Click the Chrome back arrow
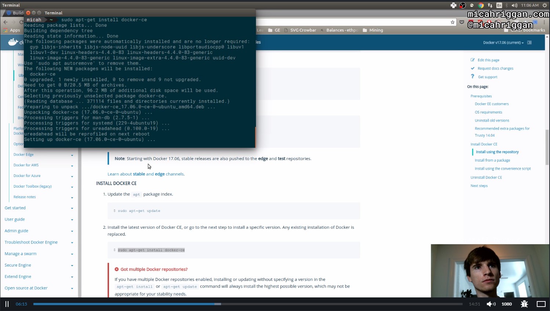This screenshot has width=550, height=311. pyautogui.click(x=6, y=22)
